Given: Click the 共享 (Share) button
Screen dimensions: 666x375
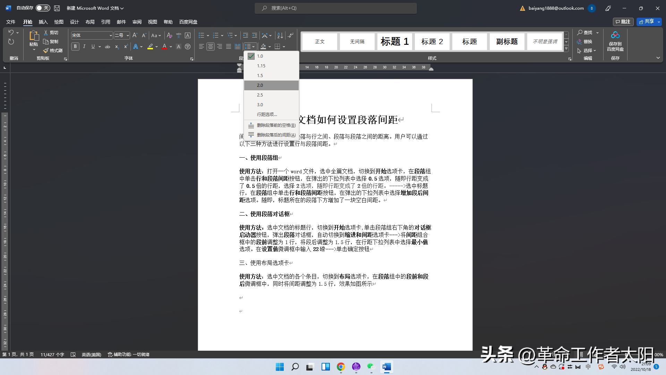Looking at the screenshot, I should point(646,22).
